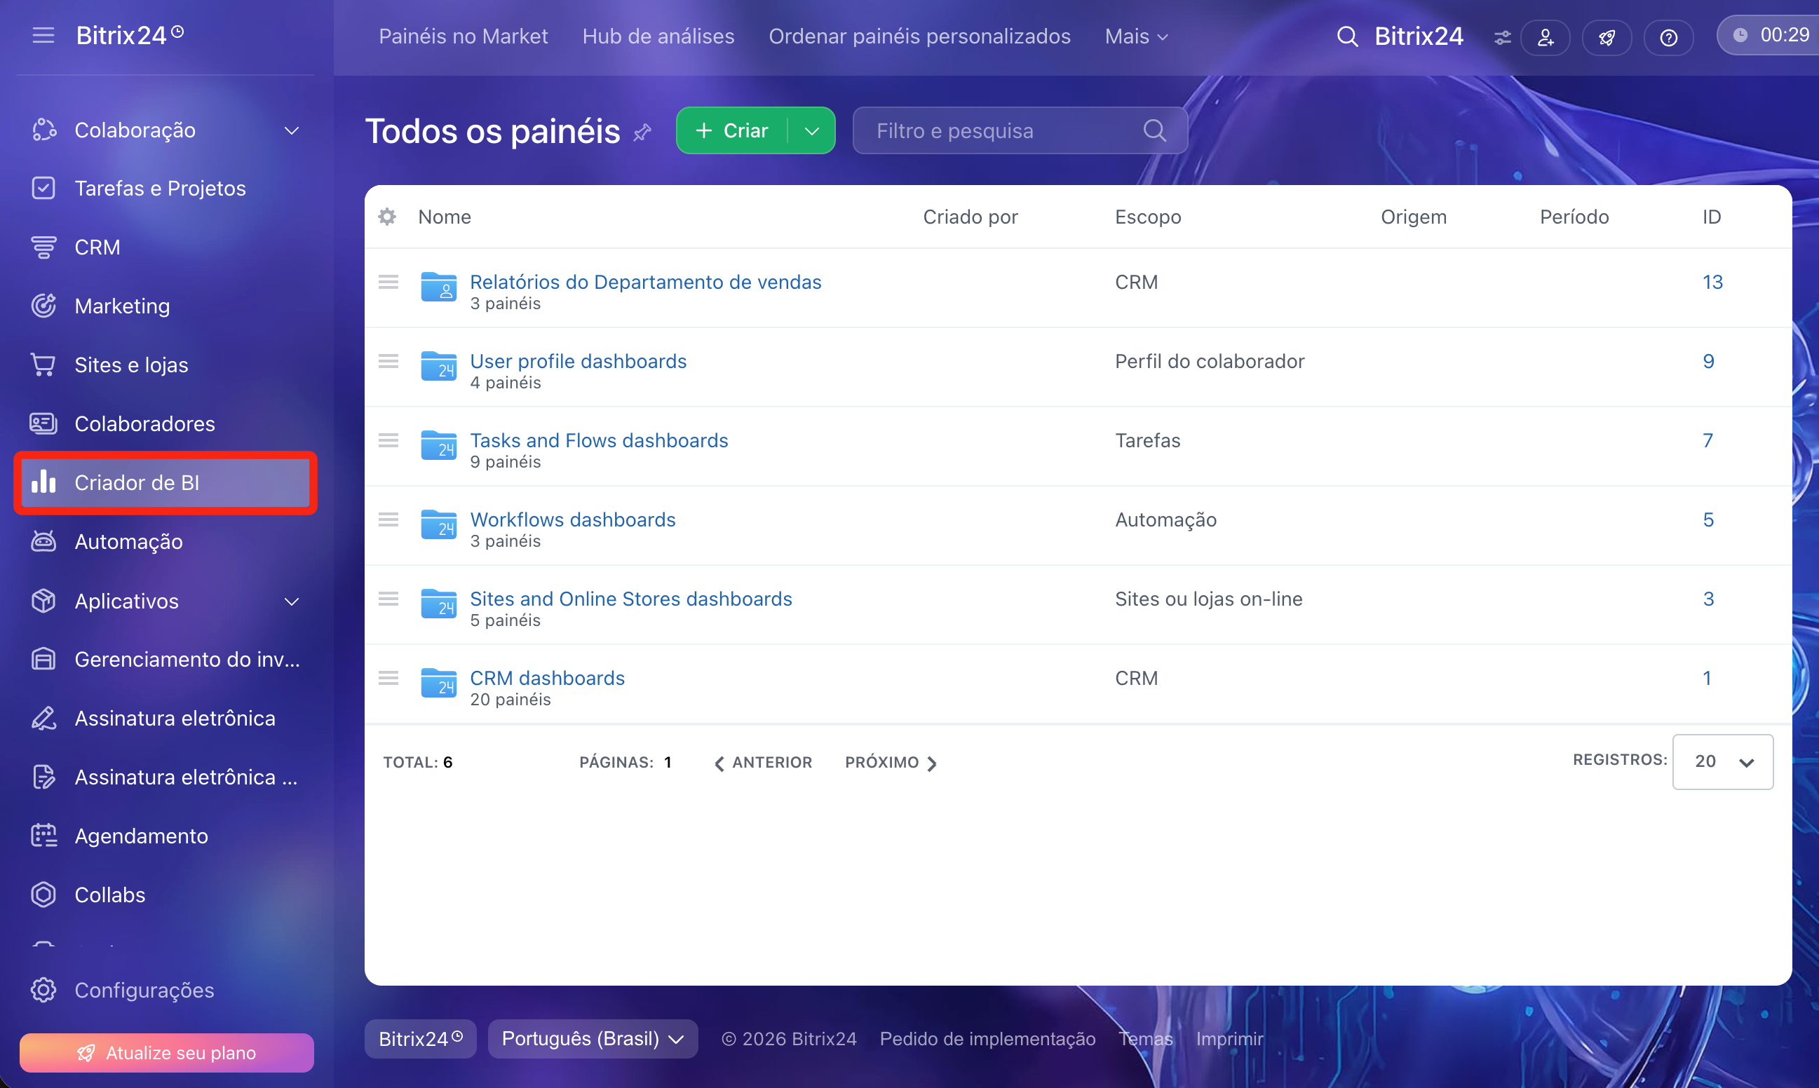
Task: Click the Sites and Online Stores folder icon
Action: click(x=438, y=604)
